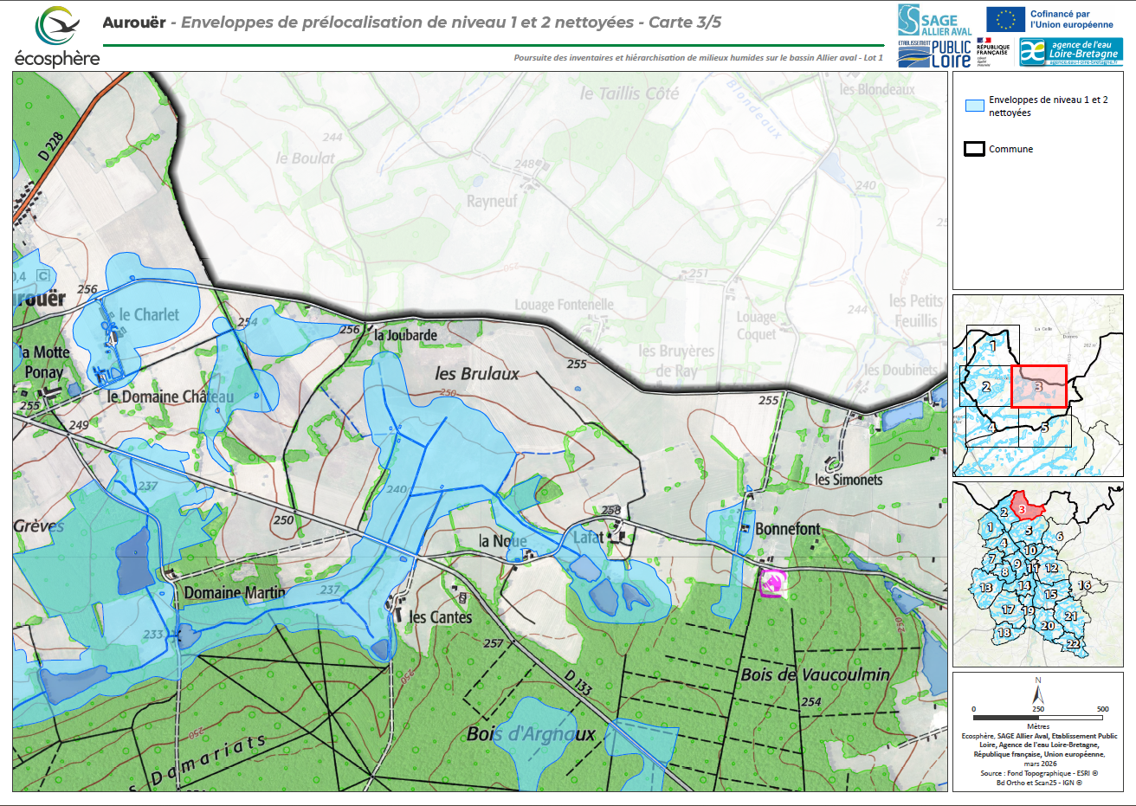Image resolution: width=1136 pixels, height=806 pixels.
Task: Click the European Union flag emblem
Action: [x=1005, y=20]
